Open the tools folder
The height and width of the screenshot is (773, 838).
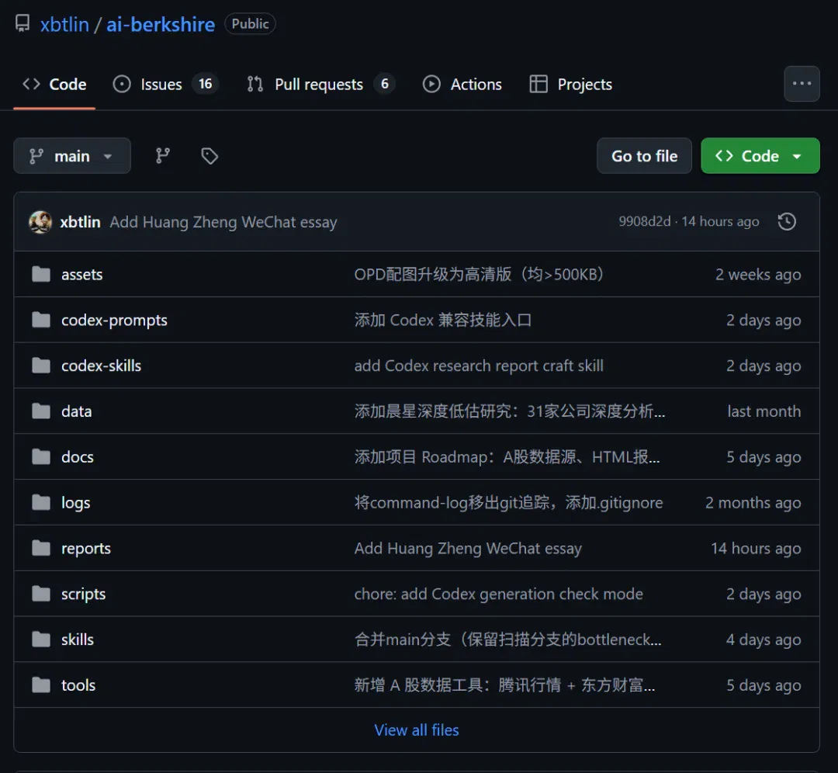coord(78,685)
